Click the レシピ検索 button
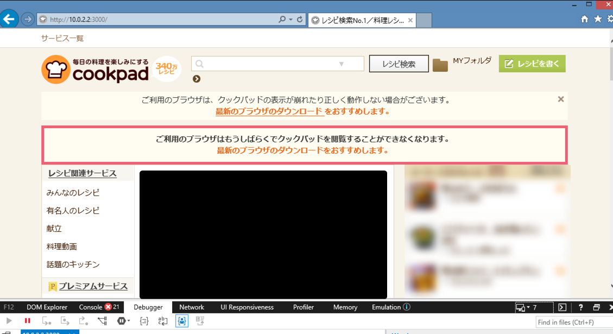Screen dimensions: 613x334 399,64
